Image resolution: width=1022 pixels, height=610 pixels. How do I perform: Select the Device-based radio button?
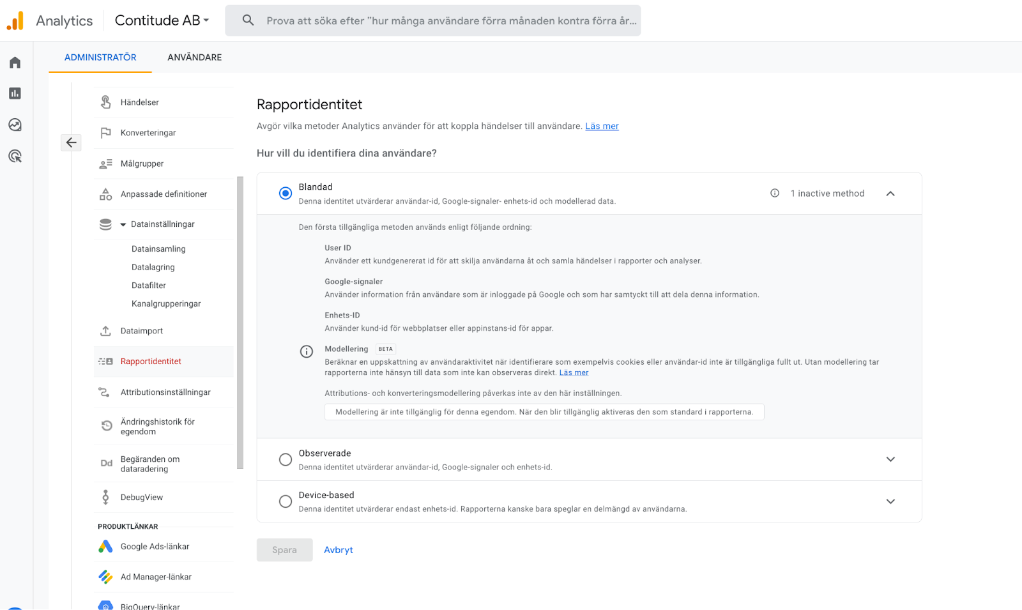pyautogui.click(x=286, y=501)
